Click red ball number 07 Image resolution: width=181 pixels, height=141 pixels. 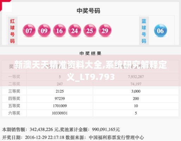click(29, 31)
